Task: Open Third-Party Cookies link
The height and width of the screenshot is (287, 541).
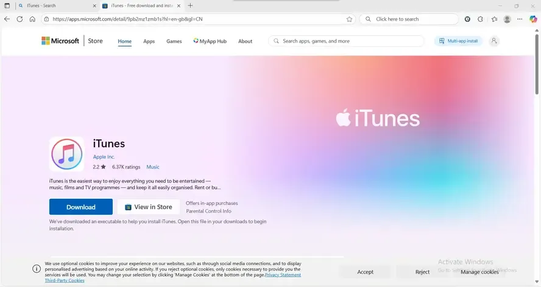Action: pos(65,280)
